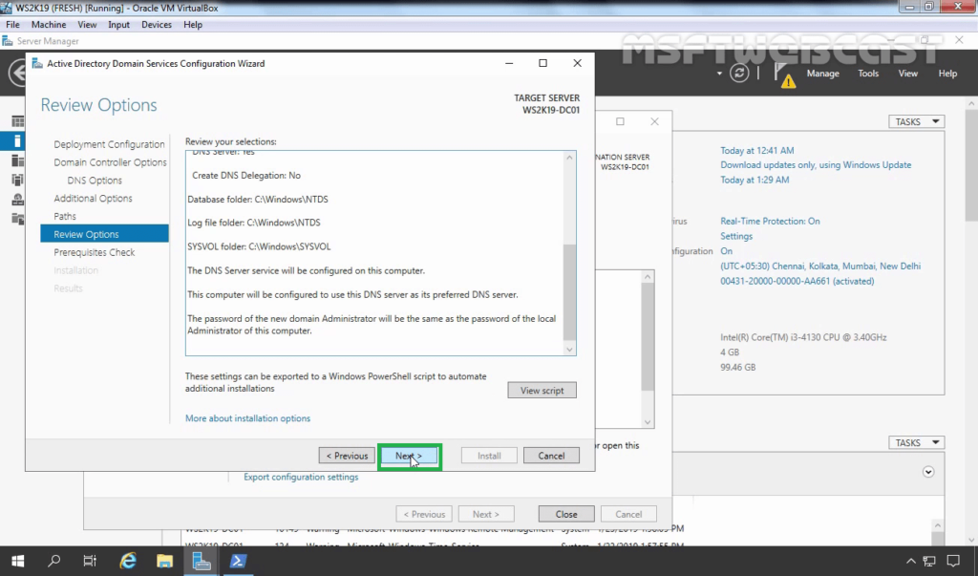978x576 pixels.
Task: Go back with AD DS wizard Previous button
Action: coord(347,457)
